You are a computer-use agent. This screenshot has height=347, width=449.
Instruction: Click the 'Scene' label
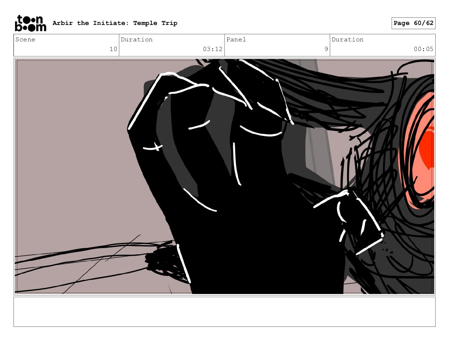(x=25, y=39)
